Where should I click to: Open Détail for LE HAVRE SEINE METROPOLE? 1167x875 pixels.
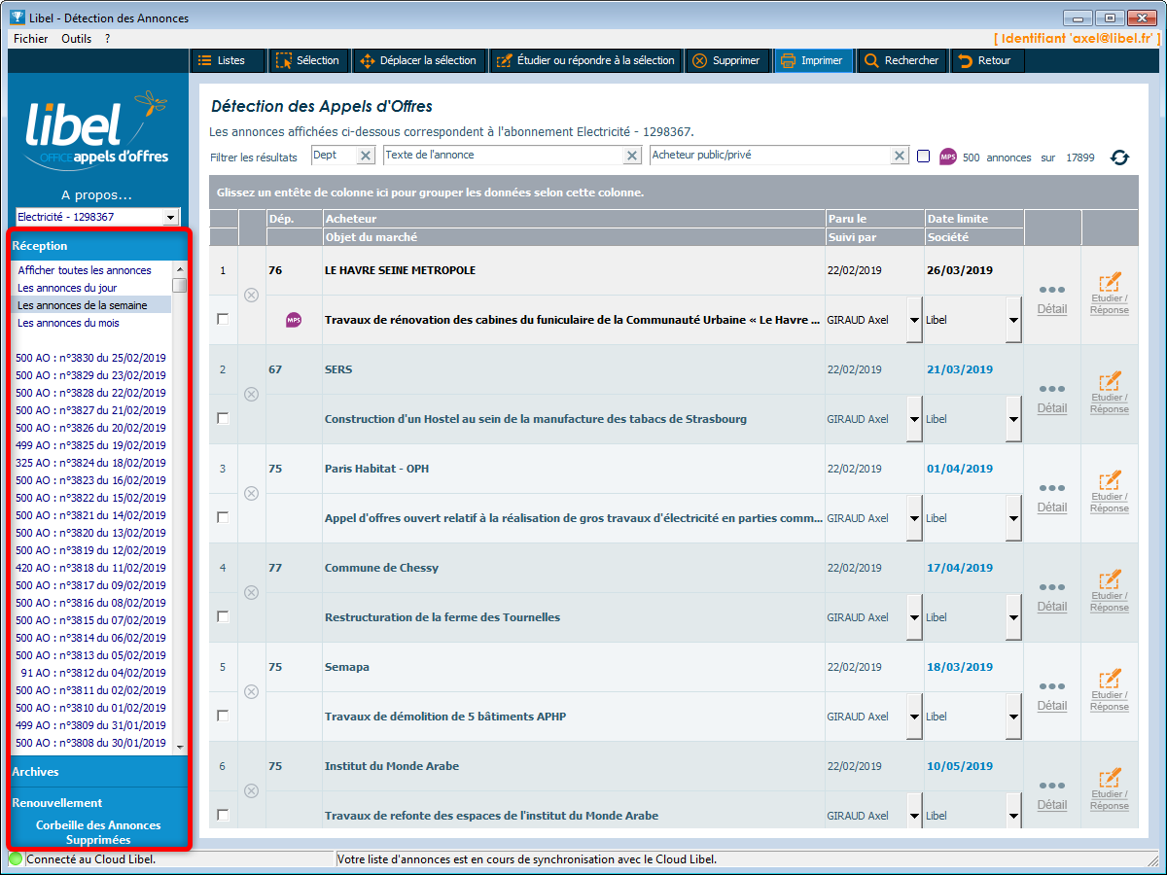pyautogui.click(x=1052, y=299)
